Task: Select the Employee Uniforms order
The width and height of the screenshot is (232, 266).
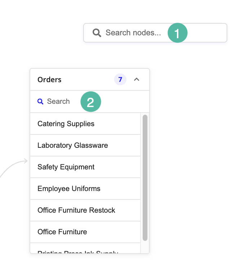Action: tap(85, 189)
